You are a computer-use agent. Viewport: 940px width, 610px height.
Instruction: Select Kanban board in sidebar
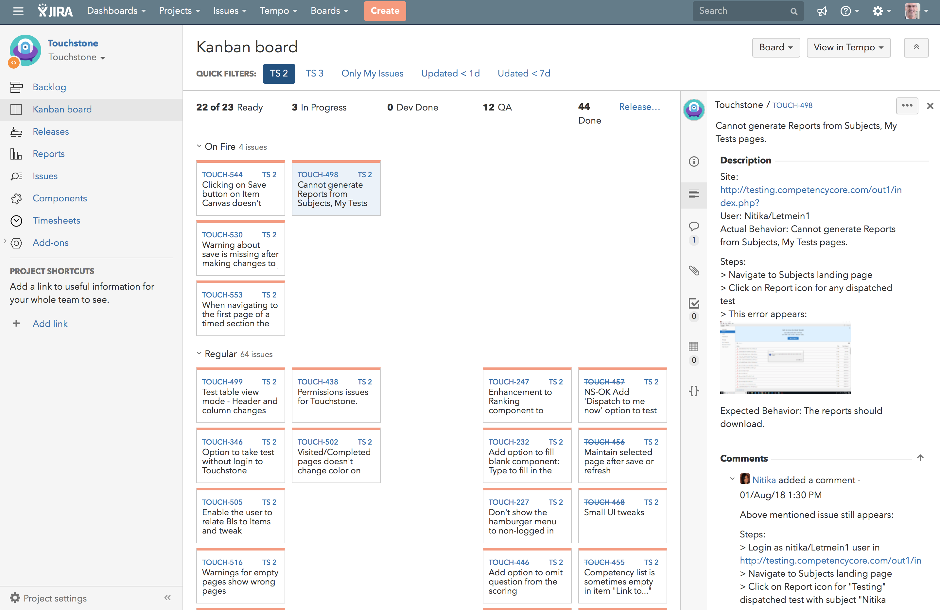[x=62, y=110]
